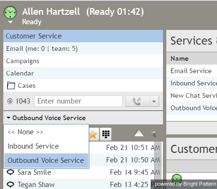
Task: Open the dropdown arrow beside the call button
Action: [154, 101]
